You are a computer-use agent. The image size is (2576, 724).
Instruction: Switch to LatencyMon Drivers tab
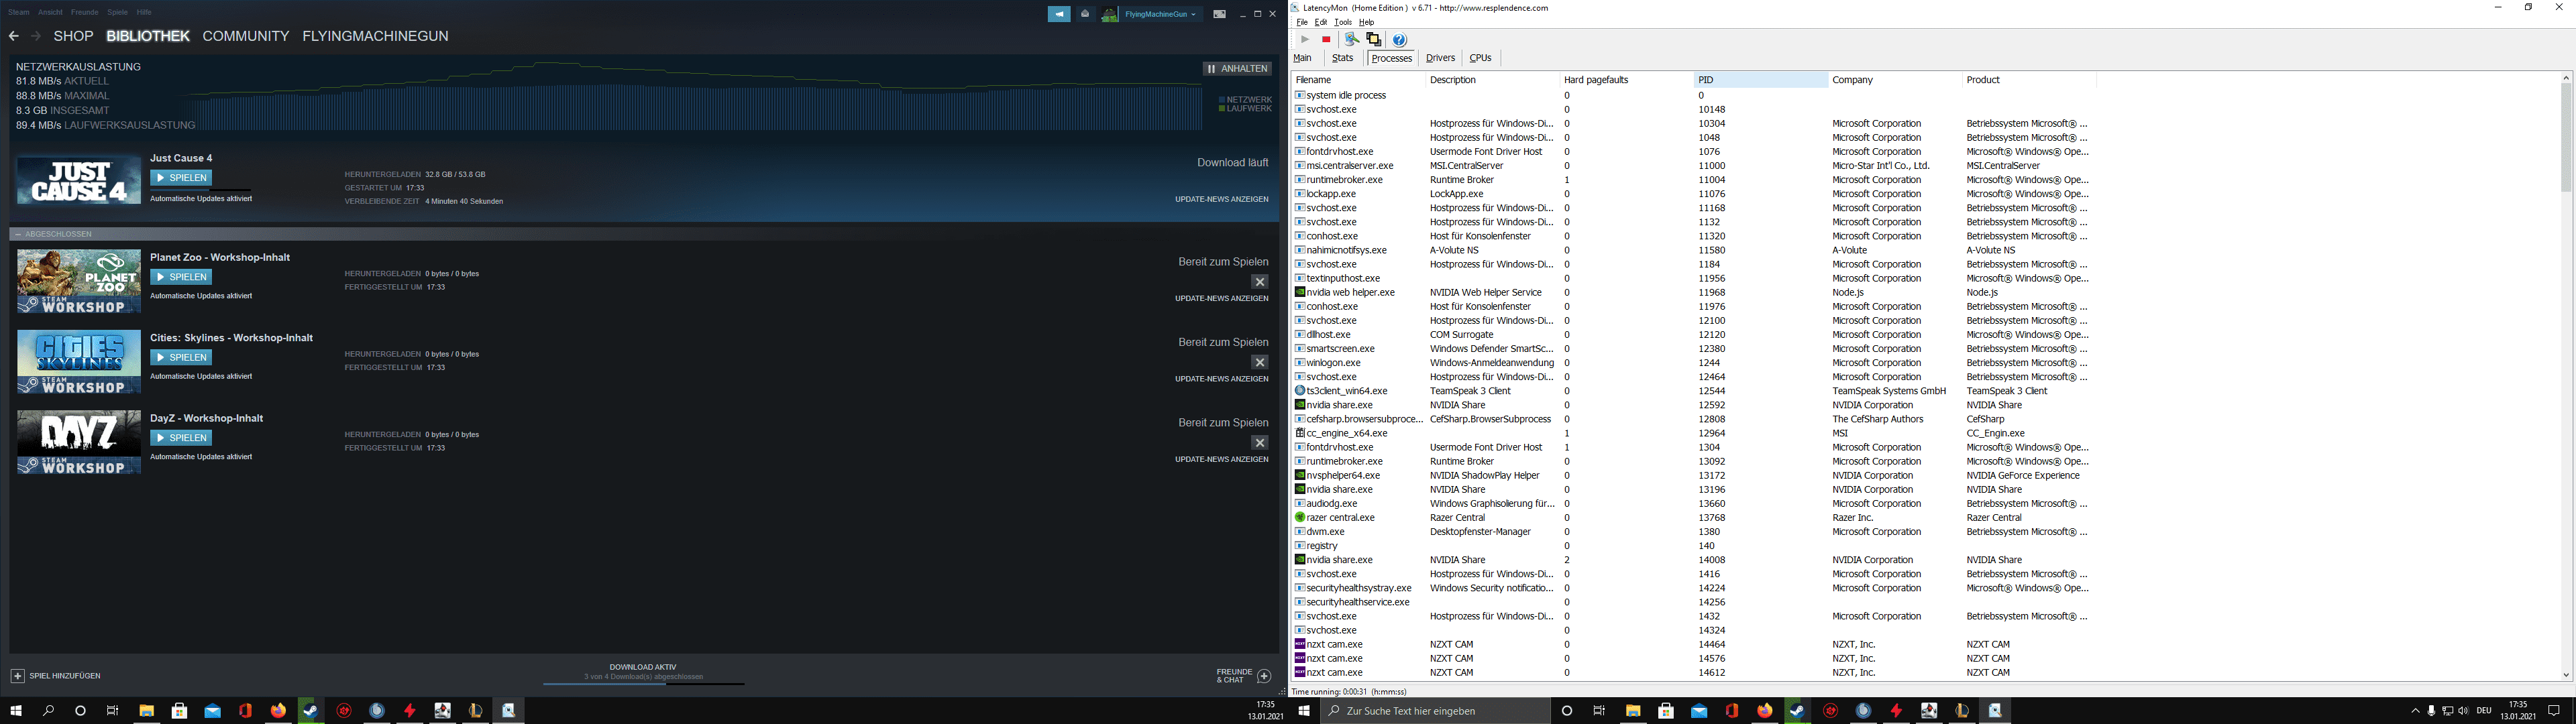click(1440, 58)
